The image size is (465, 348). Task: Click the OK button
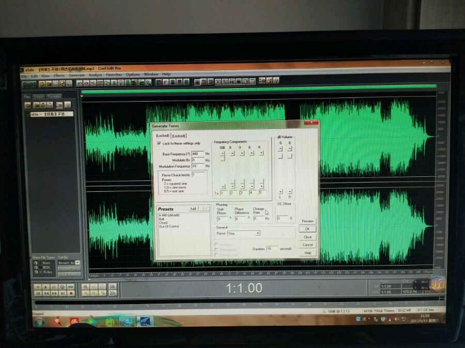pyautogui.click(x=307, y=229)
